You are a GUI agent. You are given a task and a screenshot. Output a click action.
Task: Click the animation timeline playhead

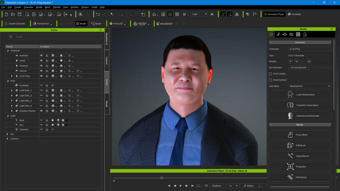(162, 178)
